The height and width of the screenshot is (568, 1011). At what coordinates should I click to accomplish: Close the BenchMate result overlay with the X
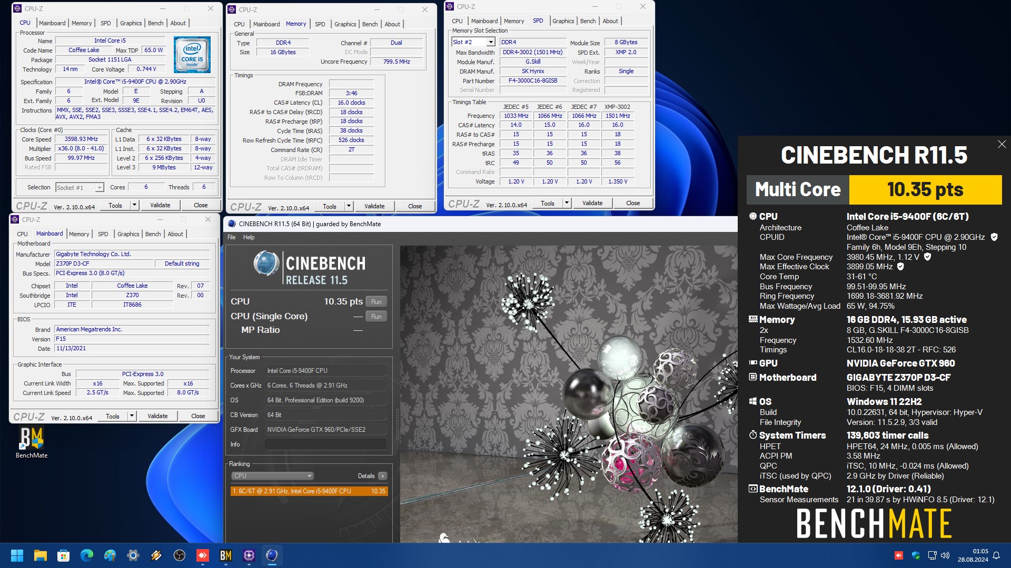click(1002, 144)
